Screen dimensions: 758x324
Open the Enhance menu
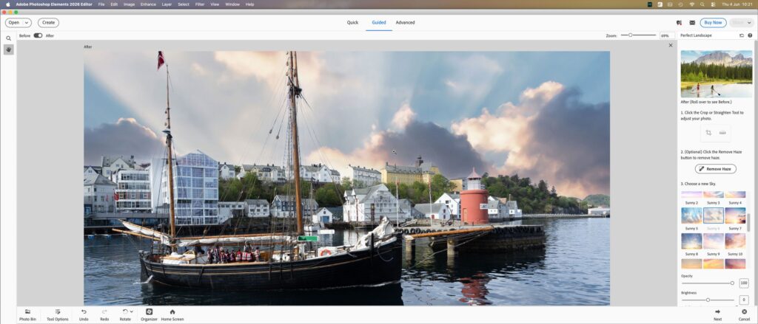[x=148, y=4]
